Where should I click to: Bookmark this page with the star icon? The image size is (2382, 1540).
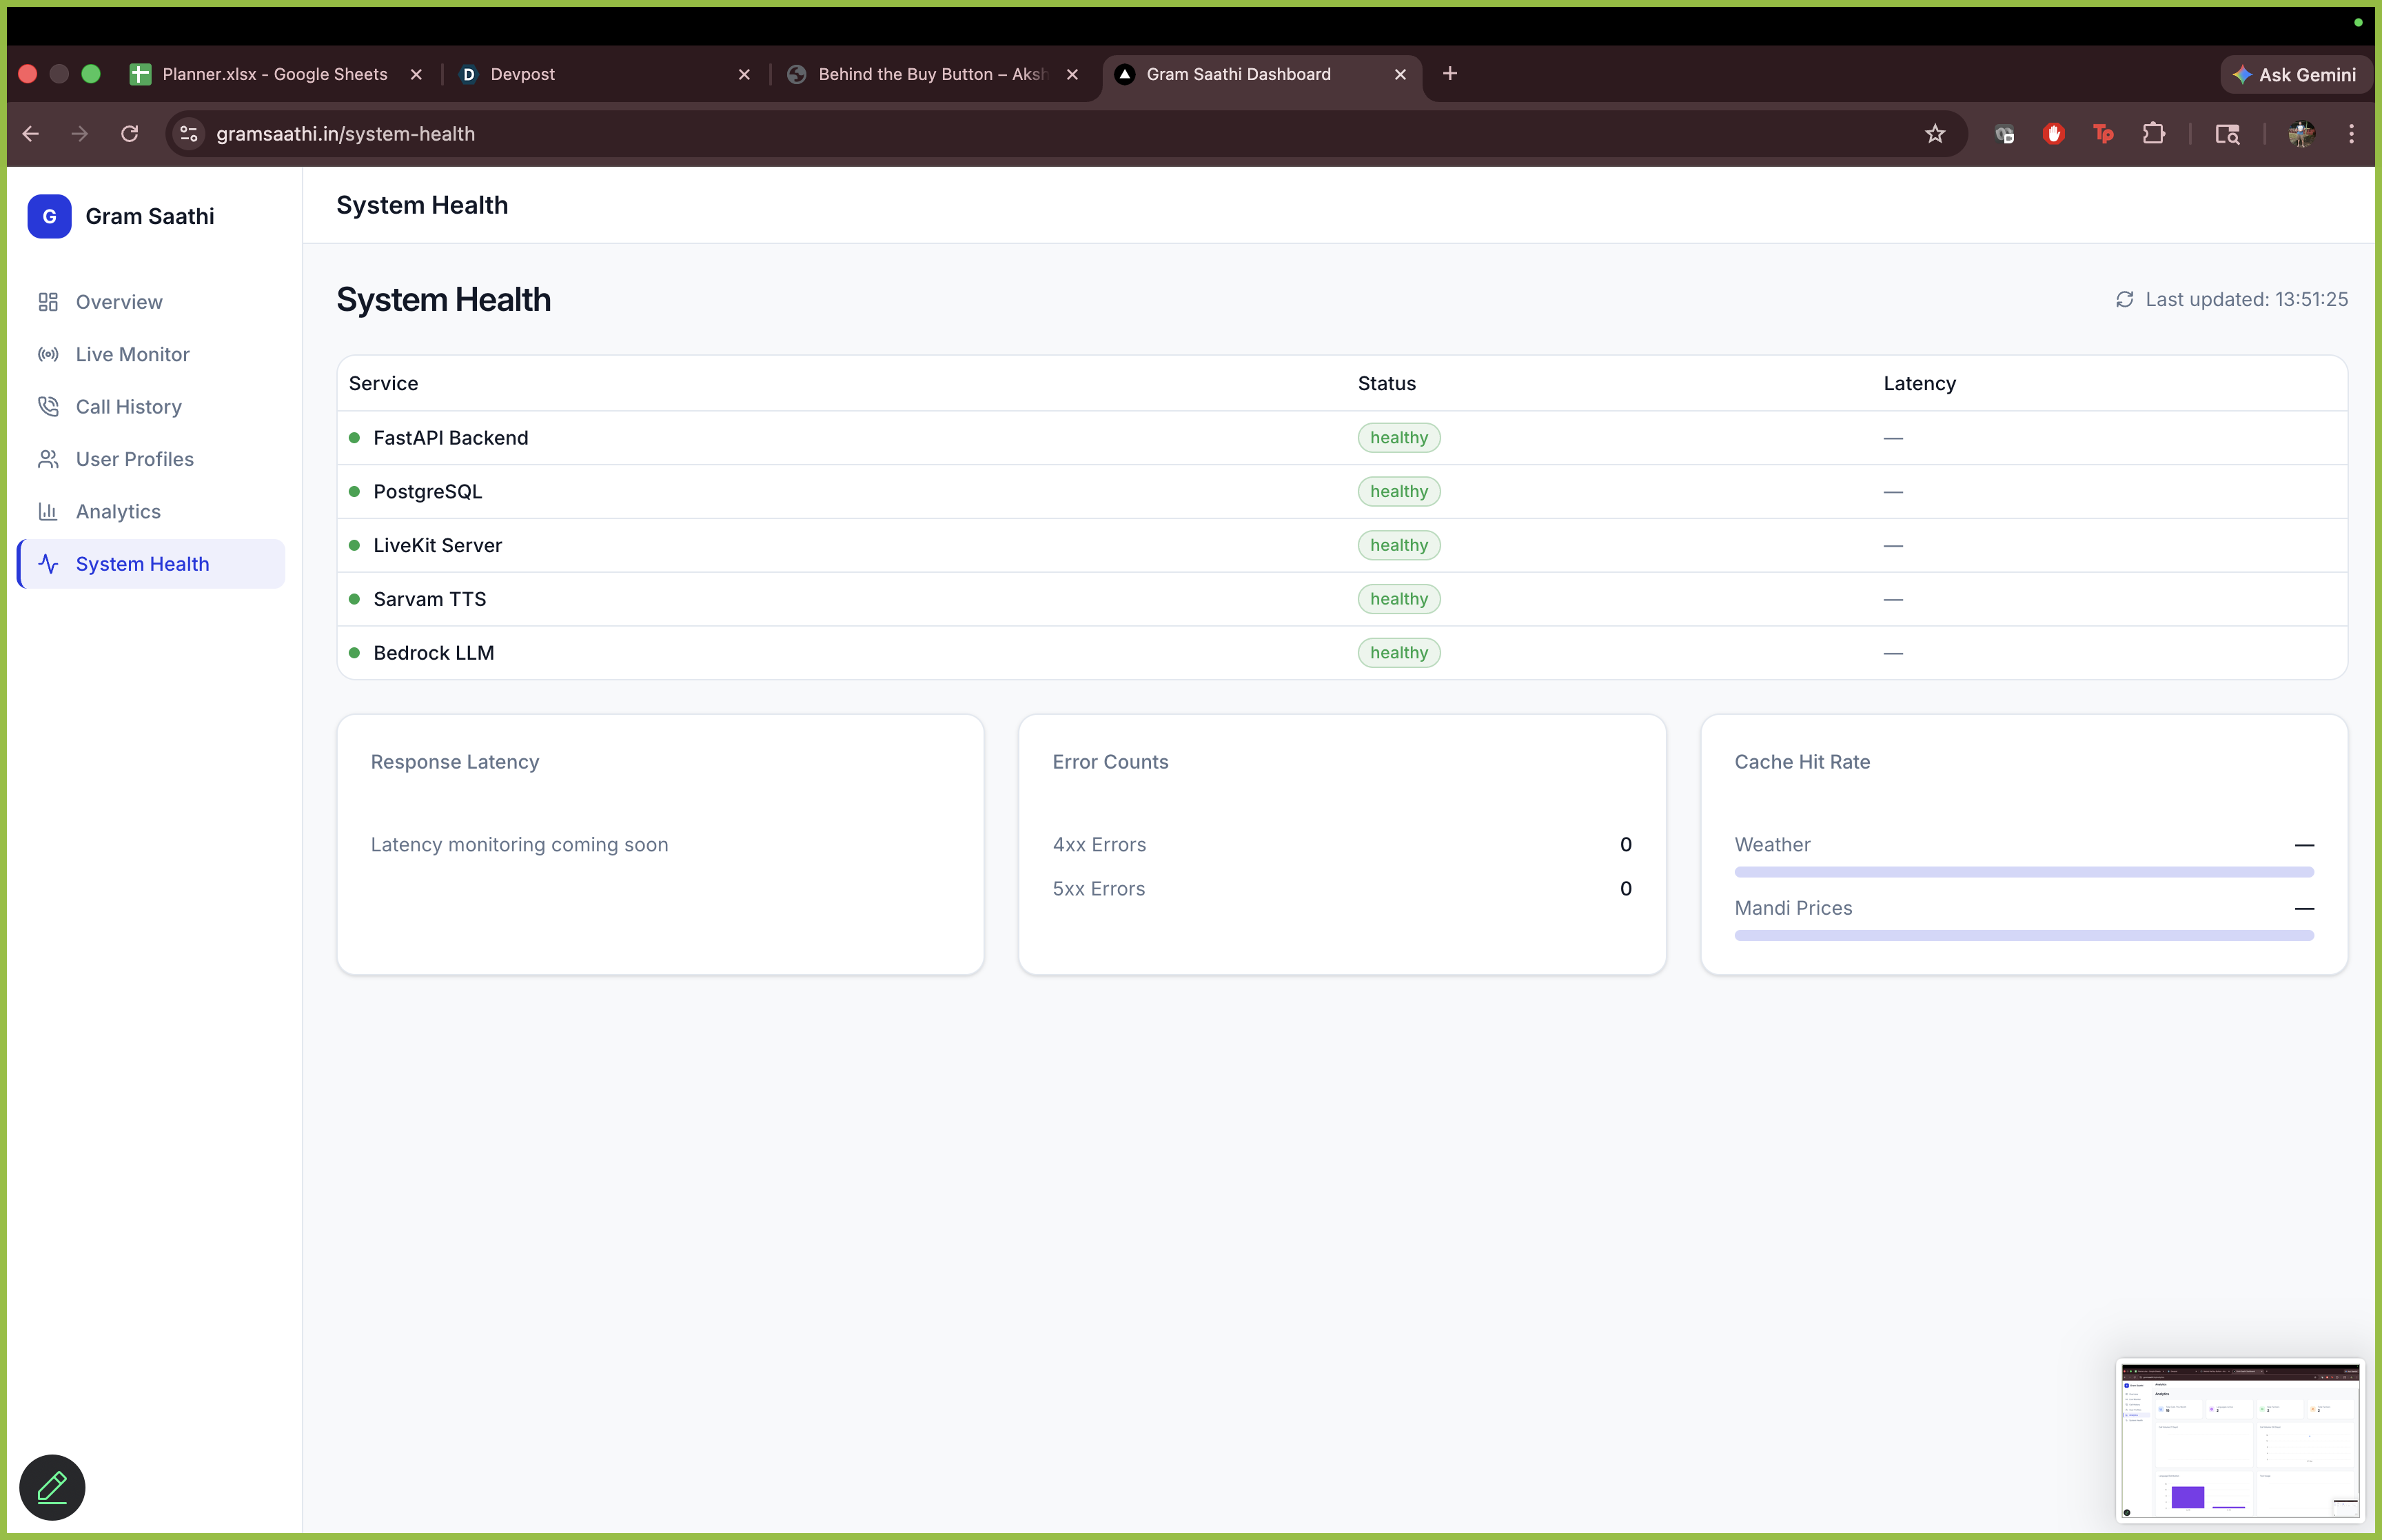point(1935,134)
